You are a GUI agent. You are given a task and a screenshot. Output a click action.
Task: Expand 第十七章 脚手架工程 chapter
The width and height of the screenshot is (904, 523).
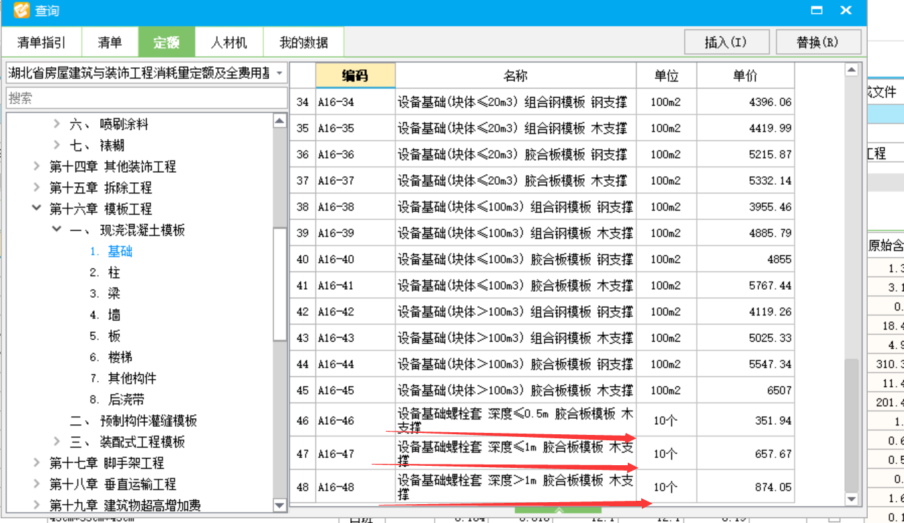[x=37, y=463]
